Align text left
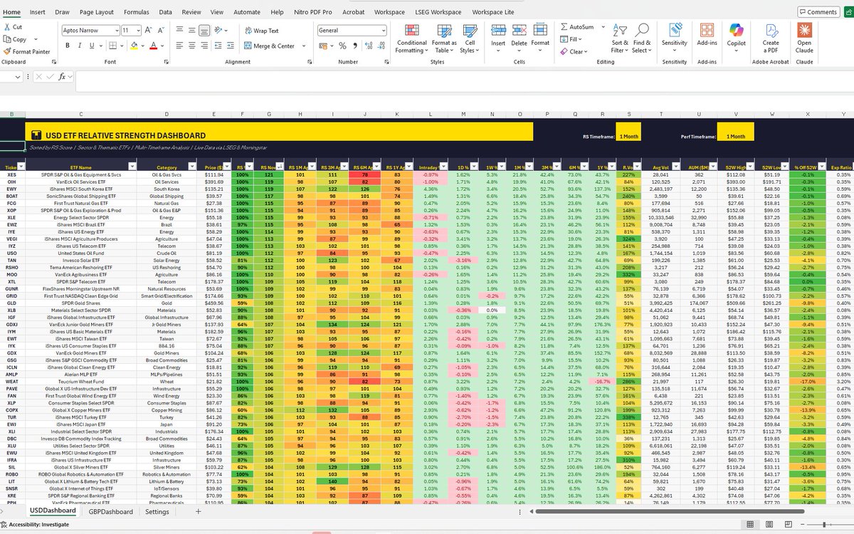854x534 pixels. tap(179, 46)
